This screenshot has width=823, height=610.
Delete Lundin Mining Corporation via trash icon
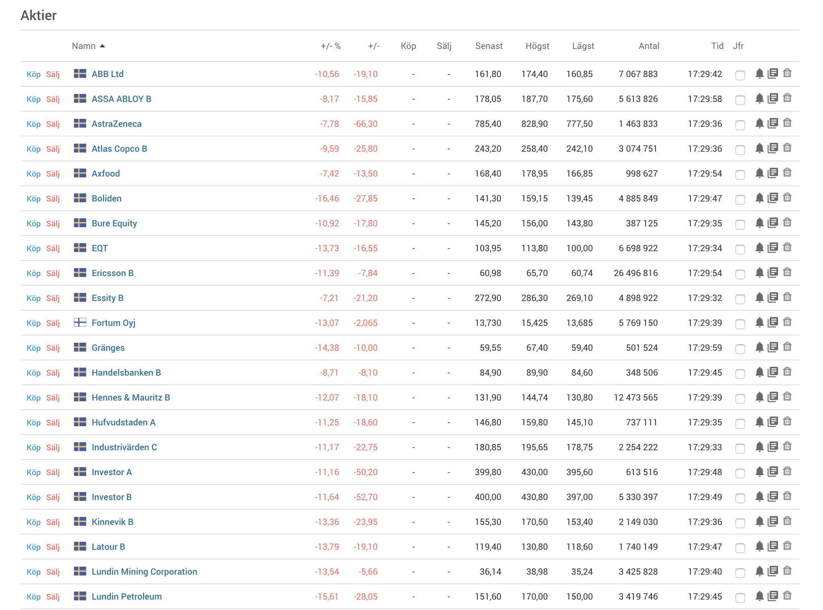(x=787, y=571)
